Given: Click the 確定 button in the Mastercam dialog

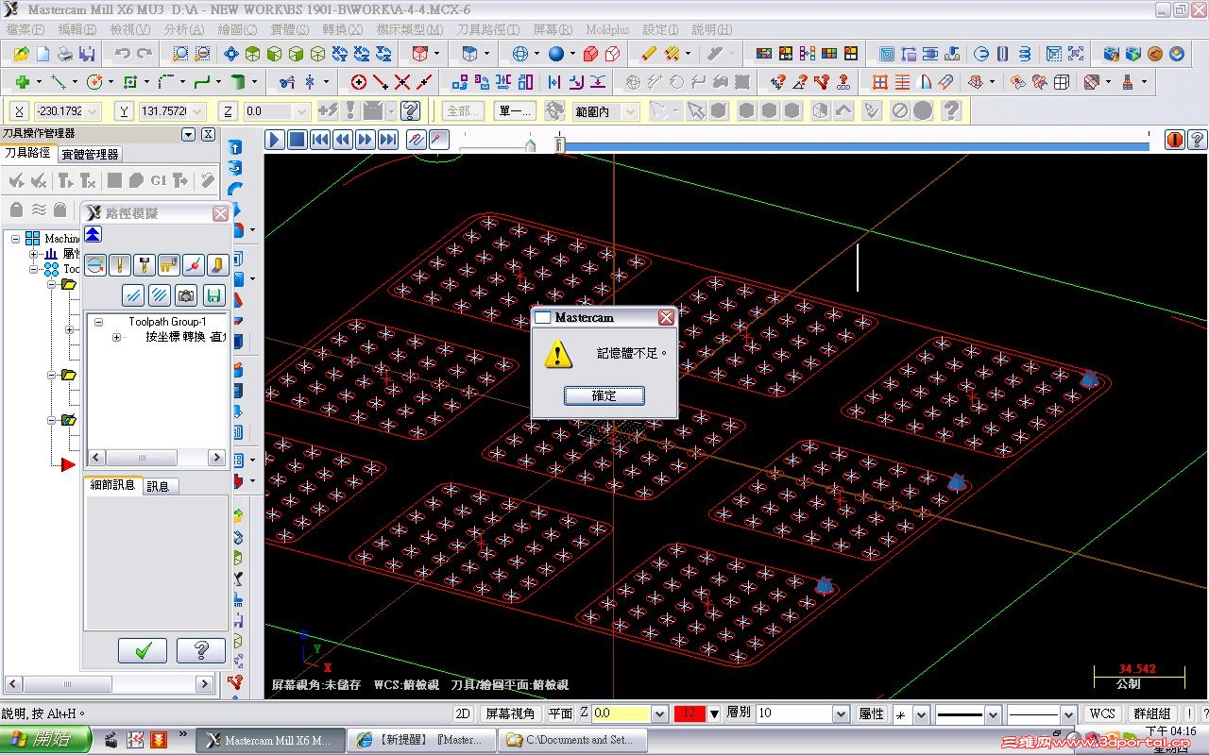Looking at the screenshot, I should click(604, 395).
